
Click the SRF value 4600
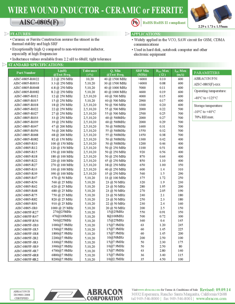[x=142, y=92]
